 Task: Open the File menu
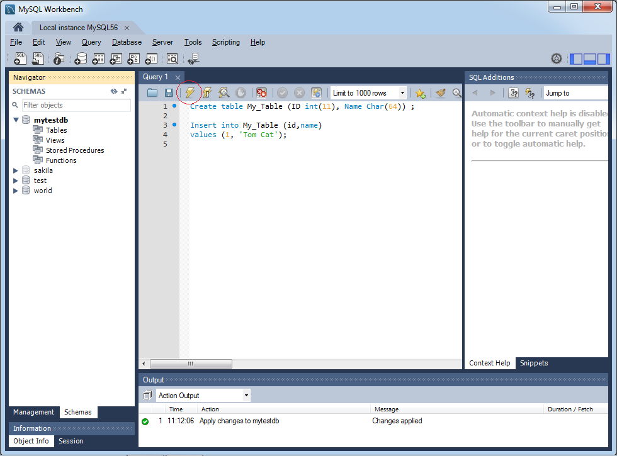click(x=16, y=42)
